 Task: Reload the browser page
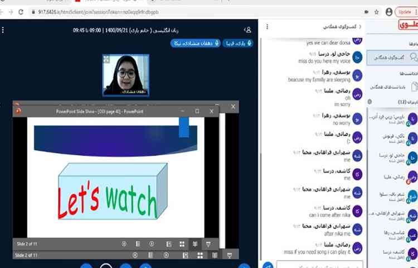(21, 12)
